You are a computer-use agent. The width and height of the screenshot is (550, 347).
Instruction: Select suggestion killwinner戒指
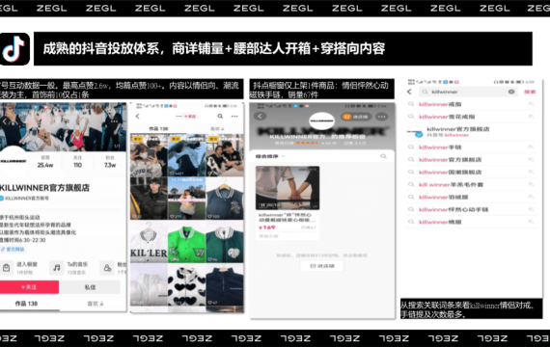[440, 104]
